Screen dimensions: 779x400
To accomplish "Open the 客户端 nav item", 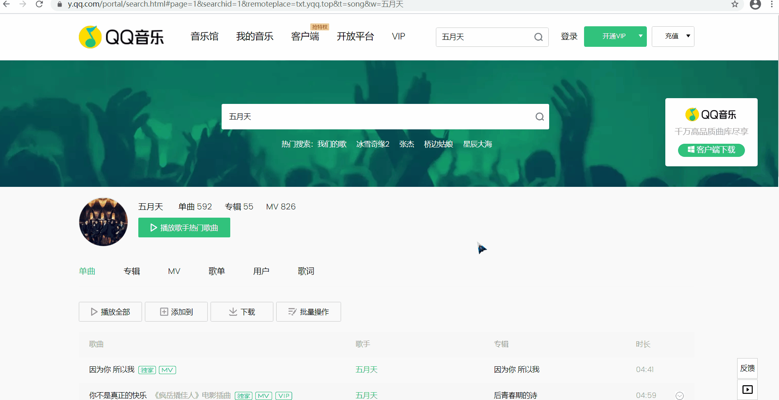I will point(305,37).
